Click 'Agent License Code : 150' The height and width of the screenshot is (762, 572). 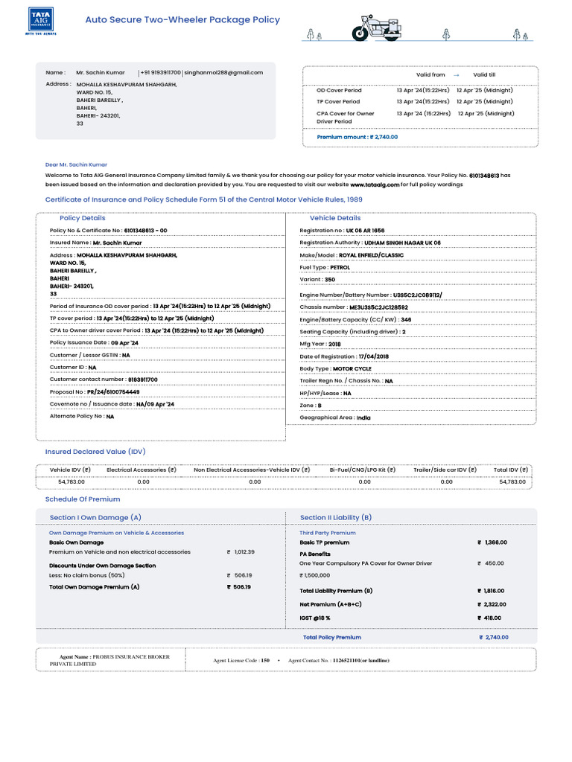coord(241,661)
